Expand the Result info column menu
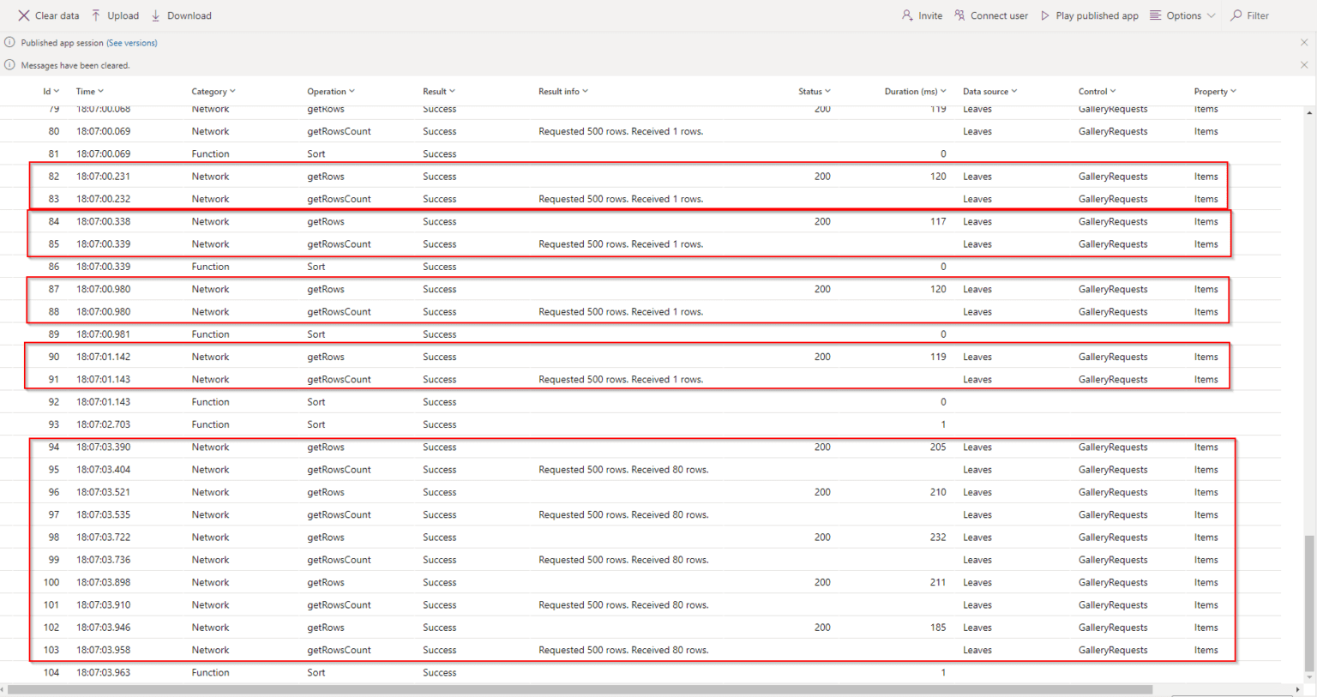Viewport: 1317px width, 697px height. [586, 91]
